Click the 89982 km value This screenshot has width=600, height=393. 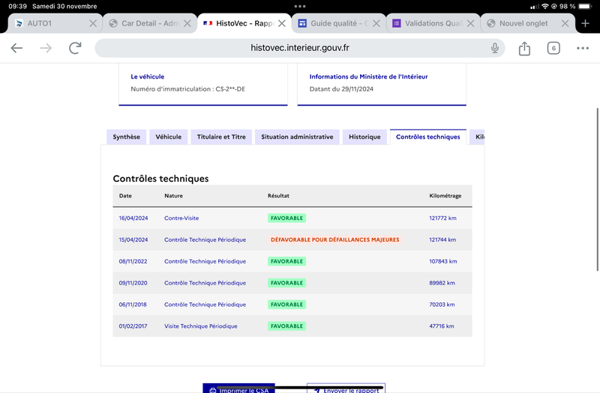tap(442, 283)
